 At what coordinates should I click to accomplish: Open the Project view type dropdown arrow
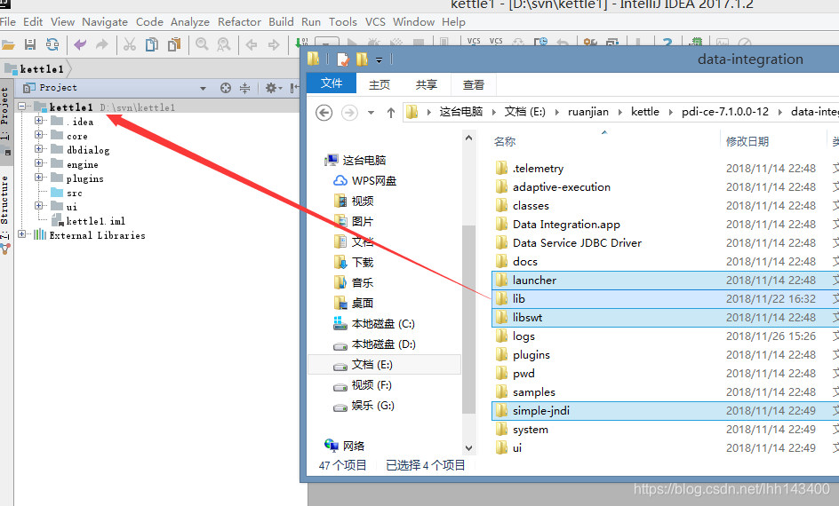tap(203, 88)
